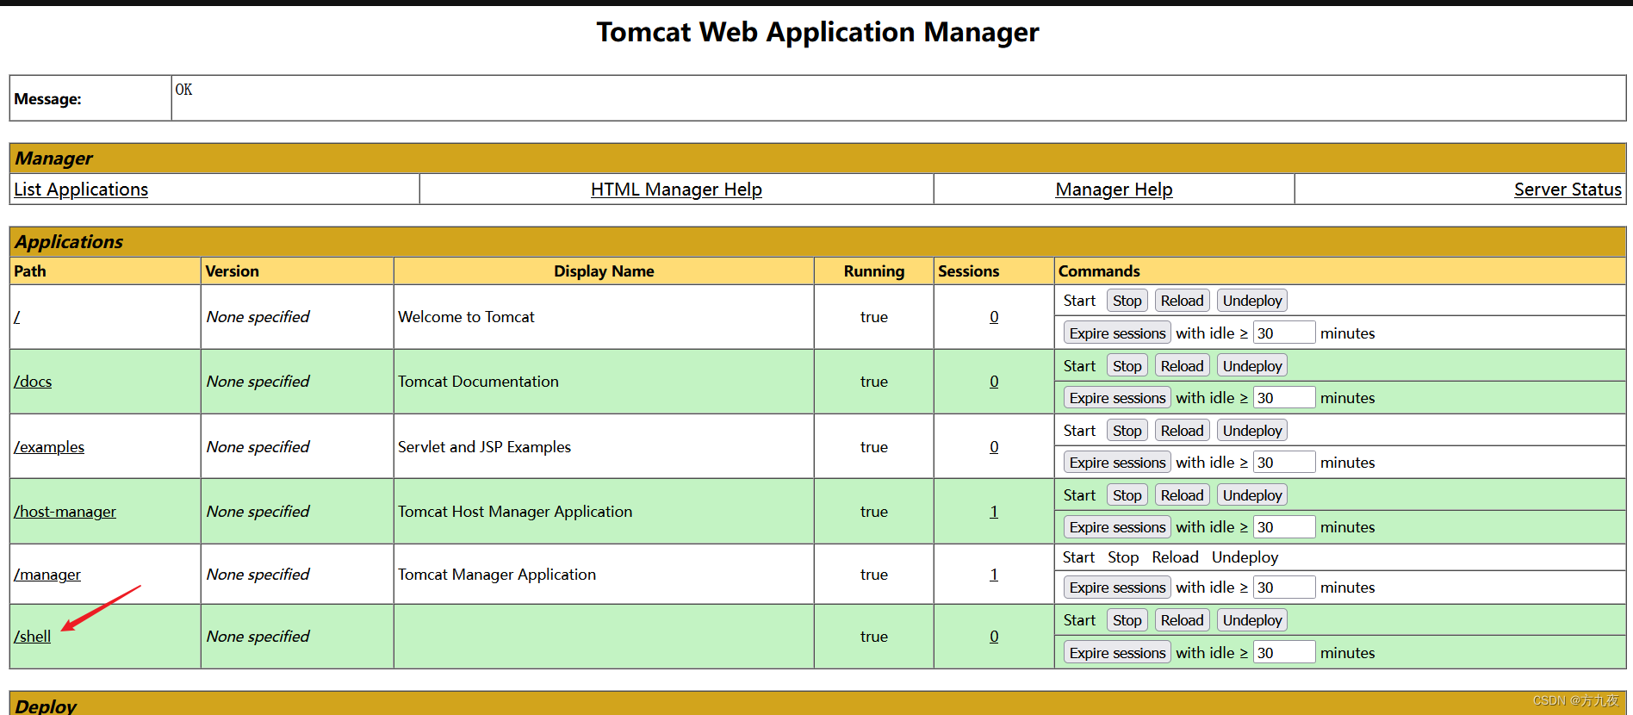Undeploy the /host-manager application
This screenshot has width=1633, height=715.
[1252, 495]
